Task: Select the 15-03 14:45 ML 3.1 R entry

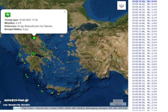Action: (x=144, y=18)
